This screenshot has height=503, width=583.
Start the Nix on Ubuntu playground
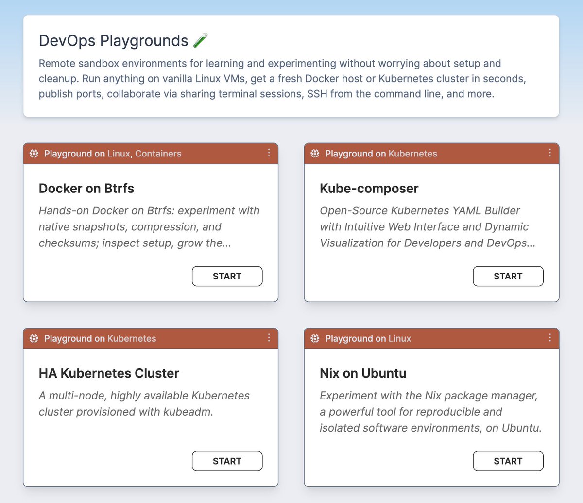[508, 461]
